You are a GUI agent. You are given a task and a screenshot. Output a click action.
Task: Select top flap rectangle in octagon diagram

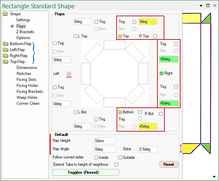114,45
